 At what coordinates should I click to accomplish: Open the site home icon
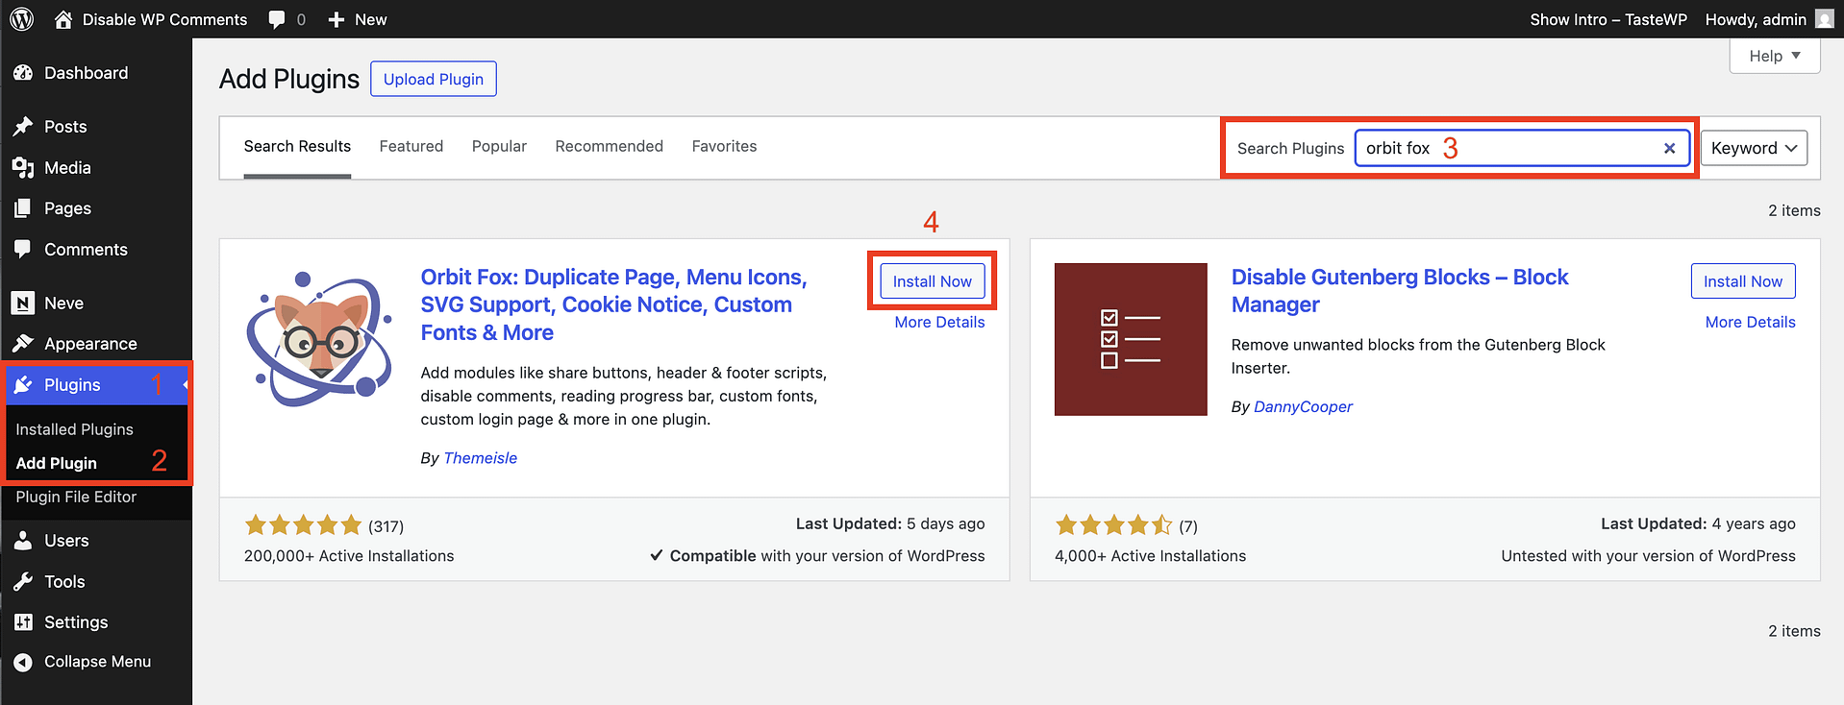(x=63, y=19)
